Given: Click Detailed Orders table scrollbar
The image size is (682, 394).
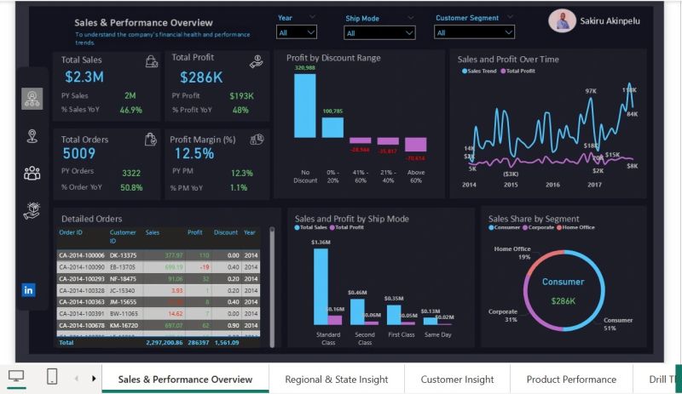Looking at the screenshot, I should (x=272, y=287).
